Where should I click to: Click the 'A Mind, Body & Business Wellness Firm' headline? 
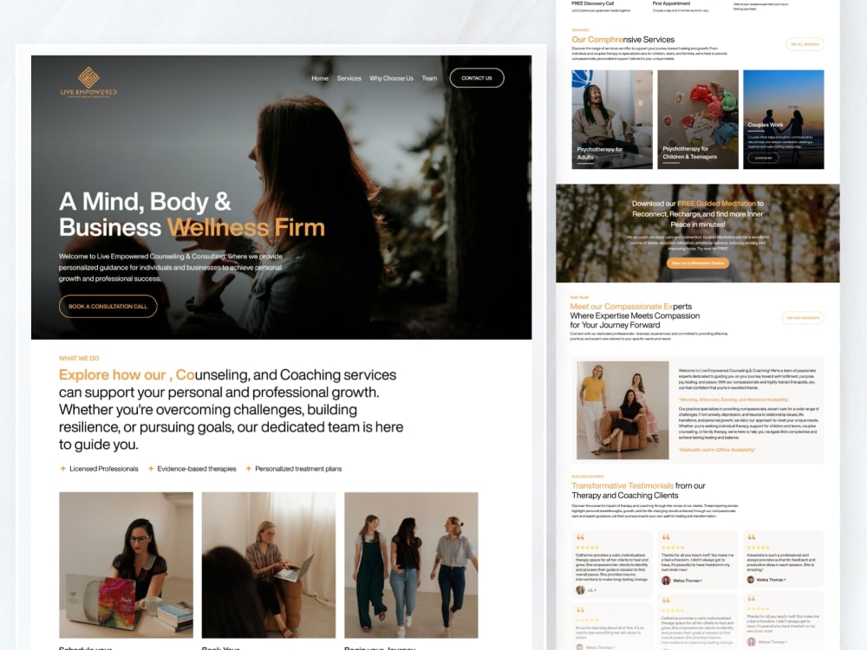pos(192,214)
